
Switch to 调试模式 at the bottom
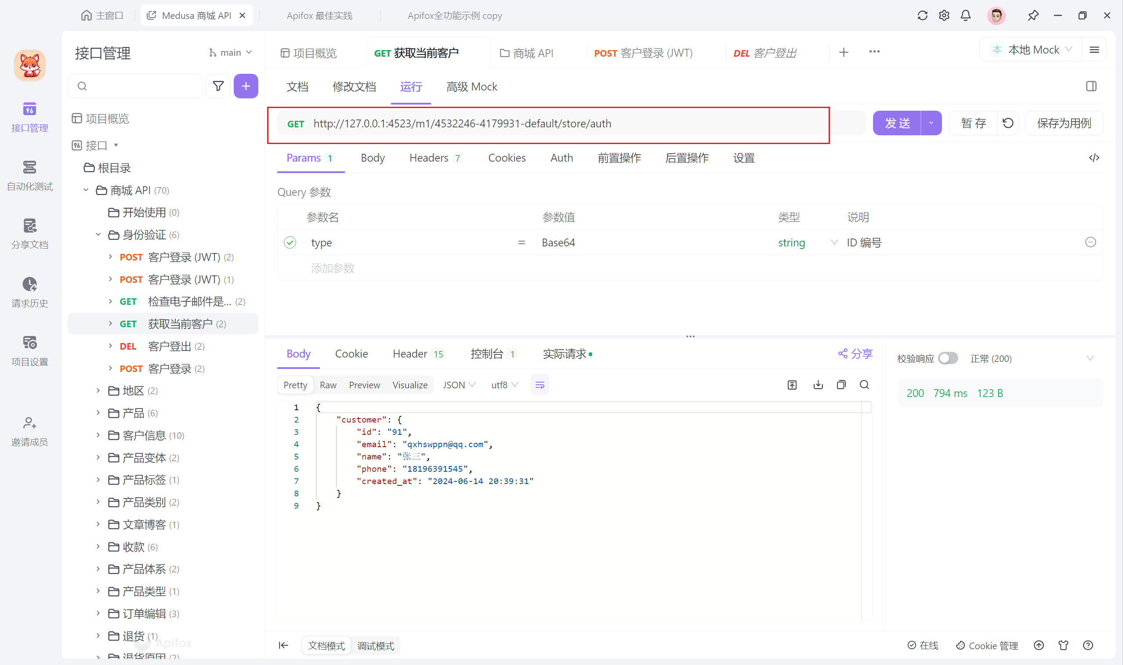pyautogui.click(x=376, y=645)
